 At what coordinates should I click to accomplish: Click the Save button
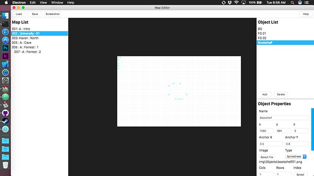click(x=35, y=14)
